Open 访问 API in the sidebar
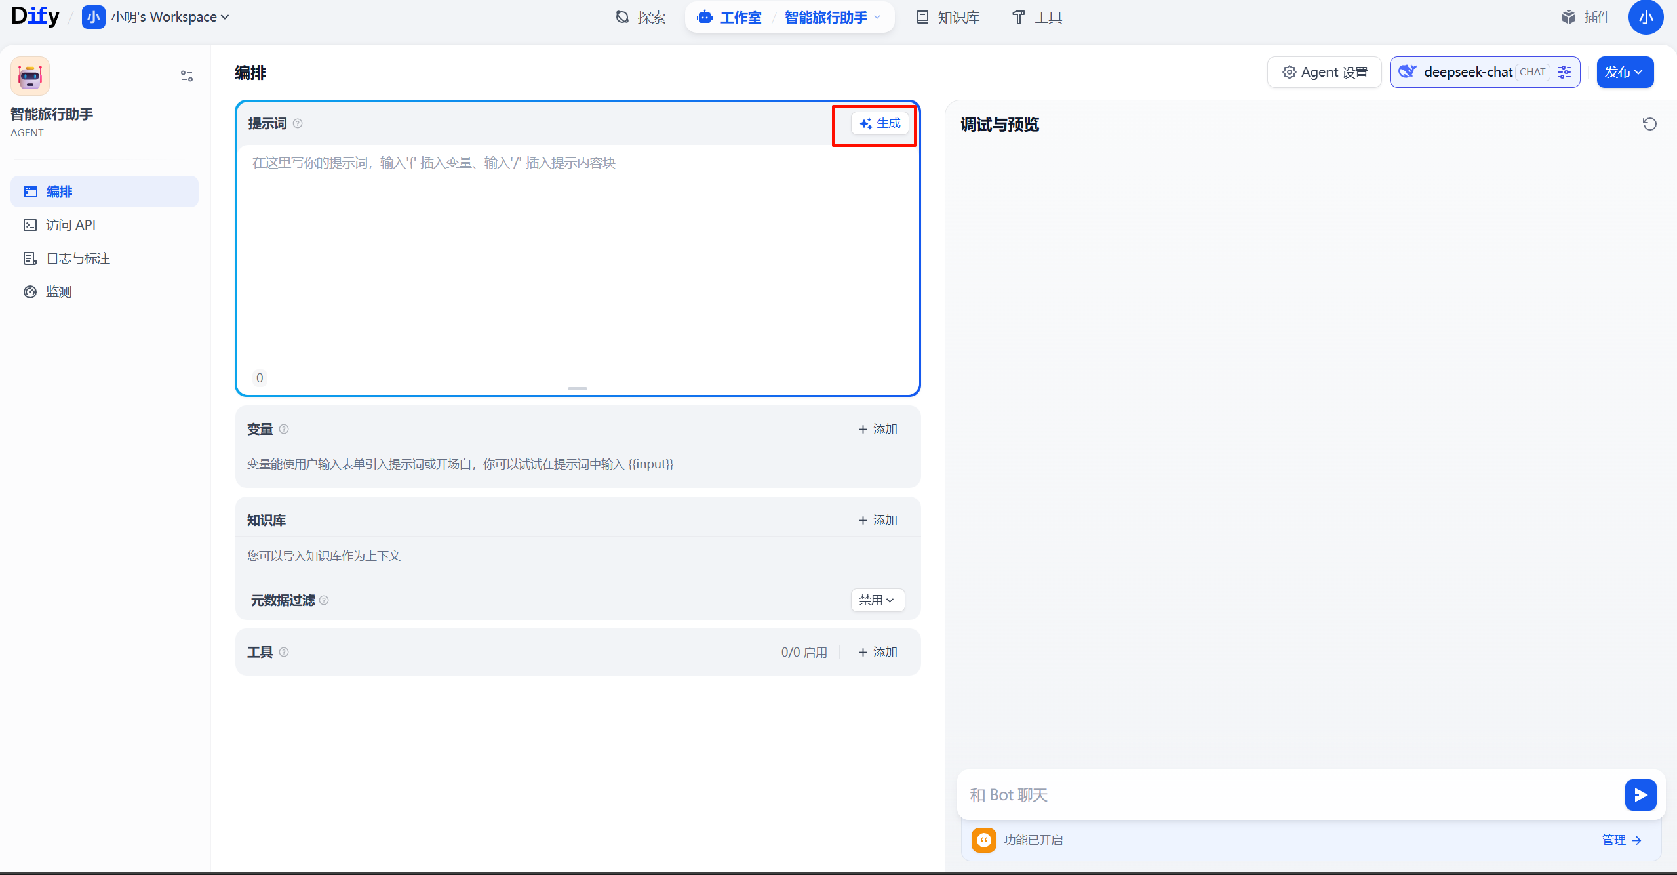The image size is (1677, 875). (x=70, y=225)
